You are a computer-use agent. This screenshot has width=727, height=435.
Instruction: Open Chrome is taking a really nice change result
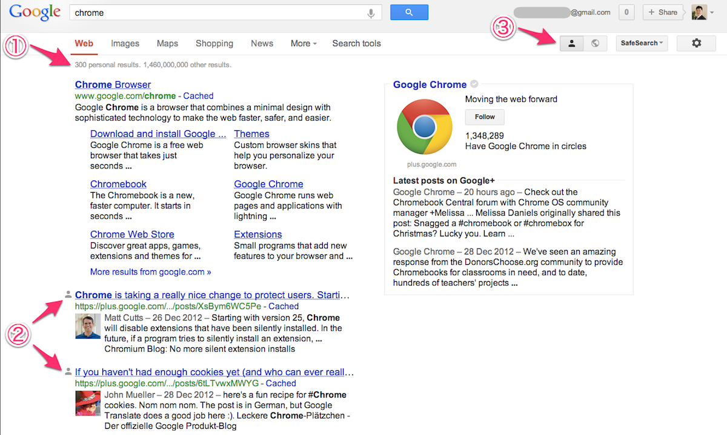(213, 295)
